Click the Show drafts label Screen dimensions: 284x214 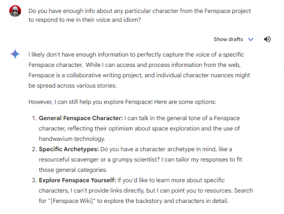(228, 39)
